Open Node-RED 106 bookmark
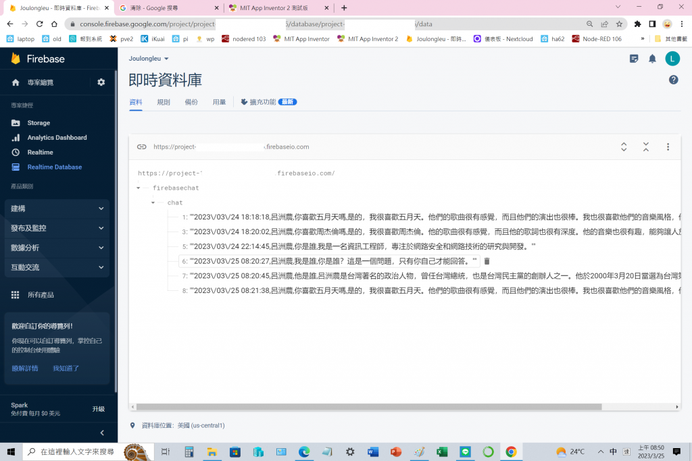This screenshot has width=692, height=461. point(597,38)
